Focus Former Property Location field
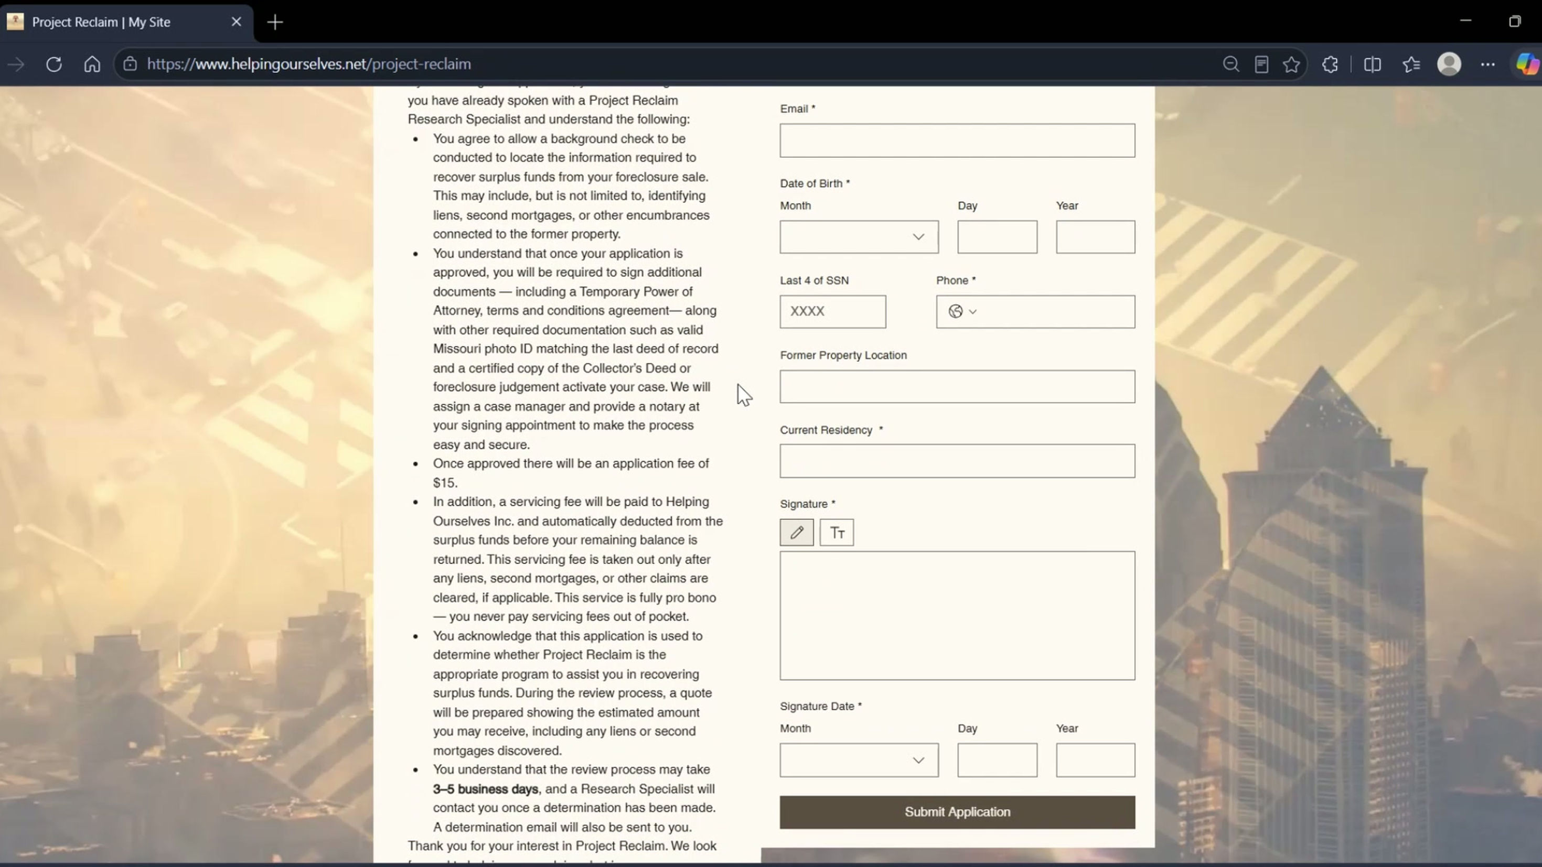 click(x=957, y=386)
